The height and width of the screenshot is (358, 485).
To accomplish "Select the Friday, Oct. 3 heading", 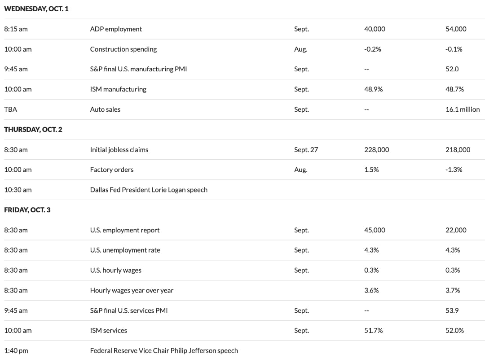I will [27, 210].
